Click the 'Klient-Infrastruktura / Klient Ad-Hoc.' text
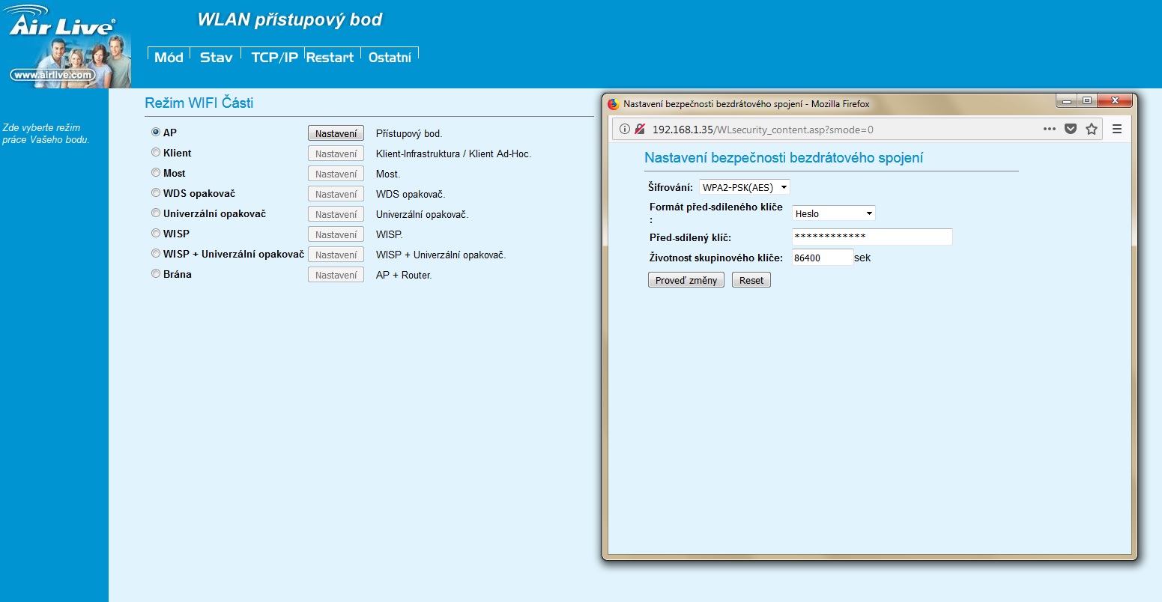Image resolution: width=1162 pixels, height=602 pixels. [x=453, y=154]
